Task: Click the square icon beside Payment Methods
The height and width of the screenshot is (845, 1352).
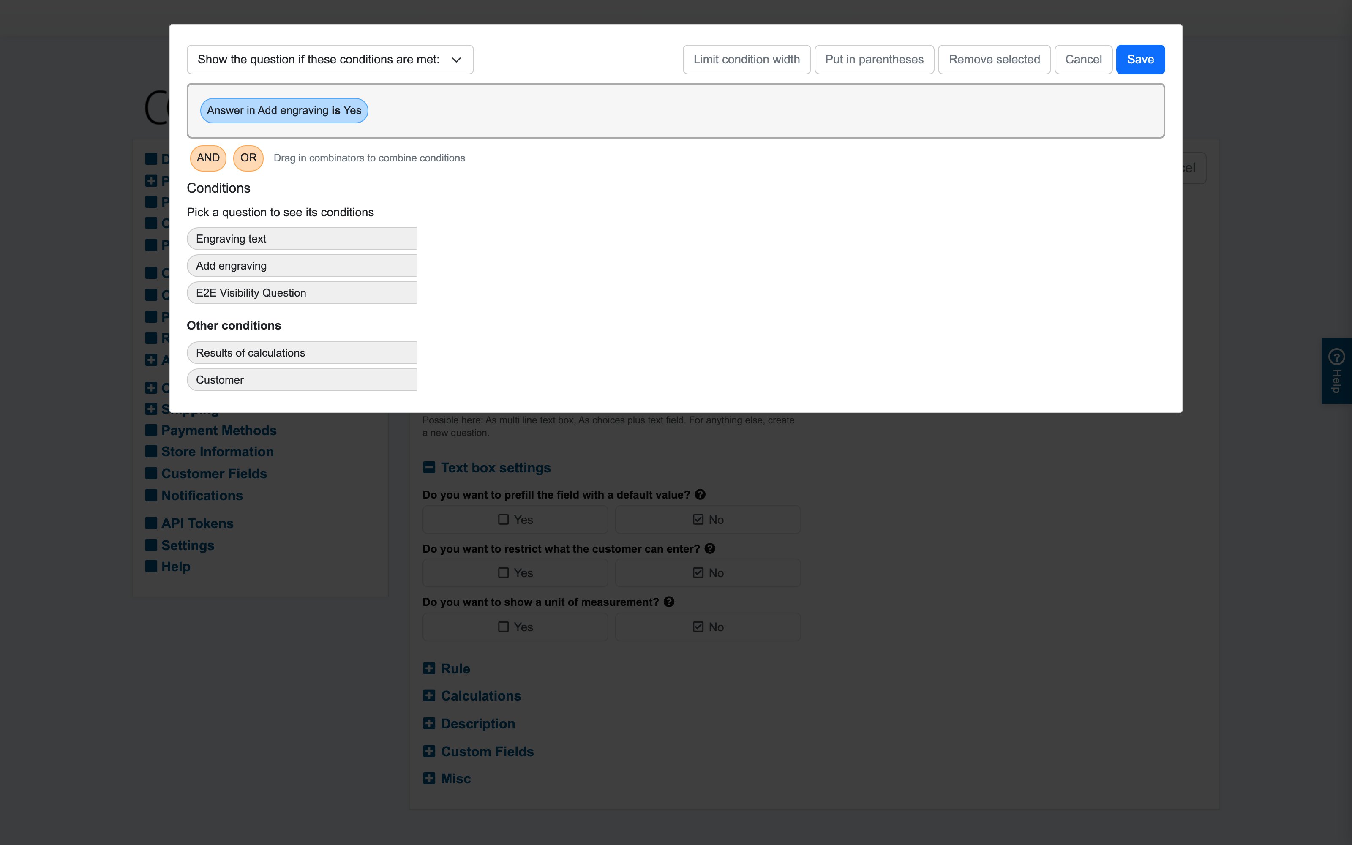Action: [151, 431]
